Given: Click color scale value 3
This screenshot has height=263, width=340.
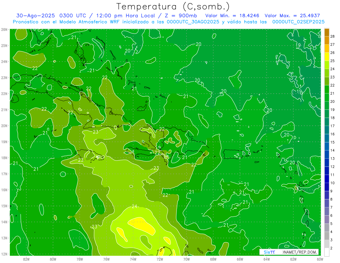Looking at the screenshot, I should coord(331,240).
